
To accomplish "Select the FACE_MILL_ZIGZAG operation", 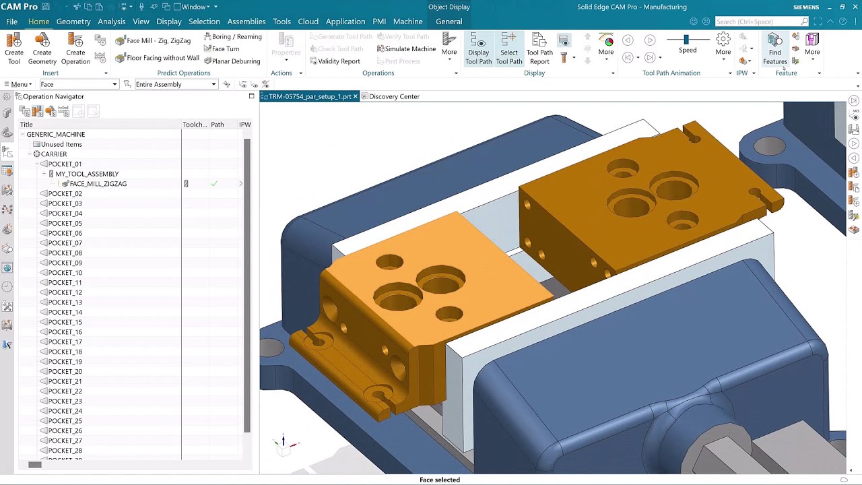I will point(98,183).
